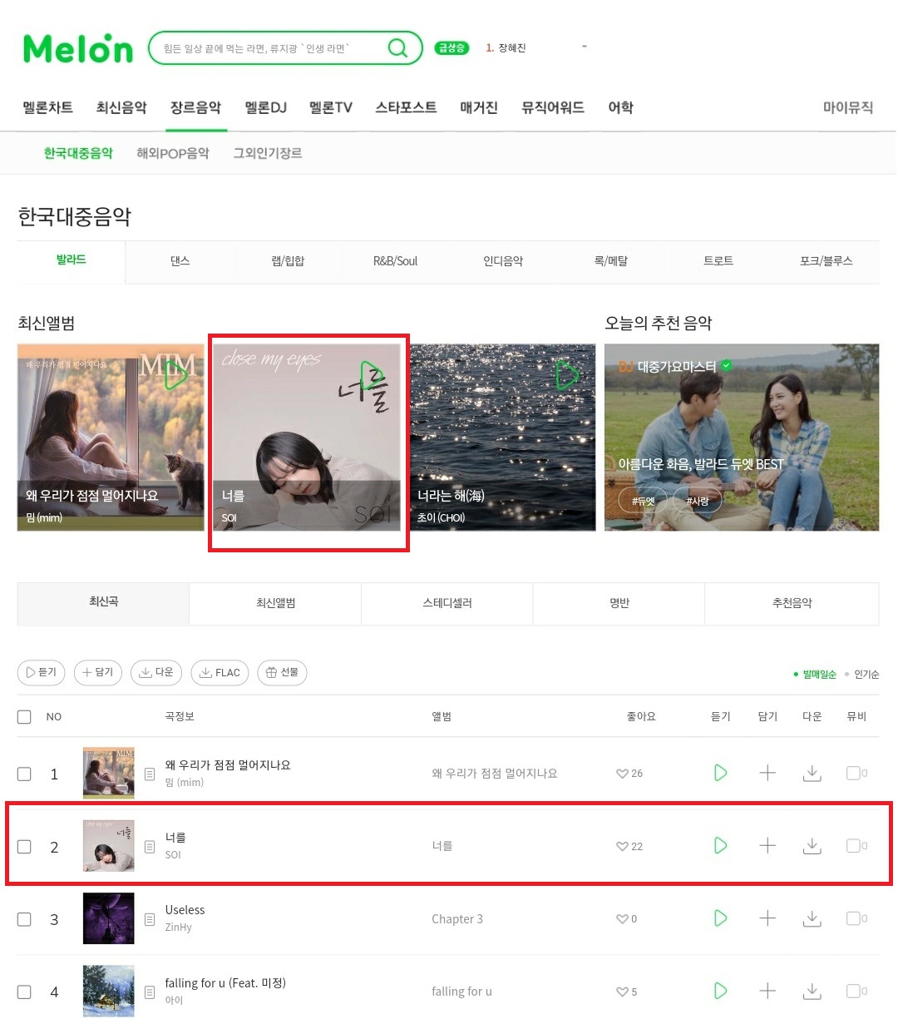Screen dimensions: 898x1019
Task: Click the FLAC download button
Action: (x=220, y=672)
